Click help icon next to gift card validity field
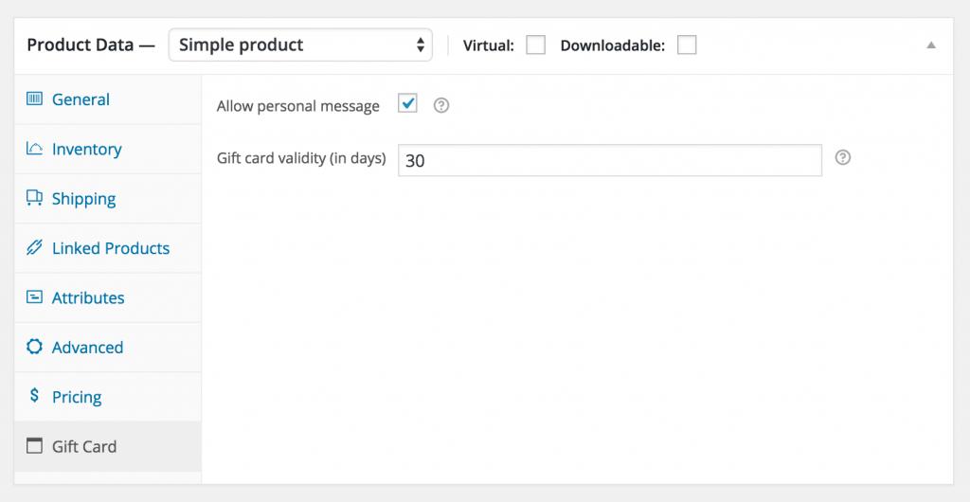The height and width of the screenshot is (502, 970). (843, 158)
